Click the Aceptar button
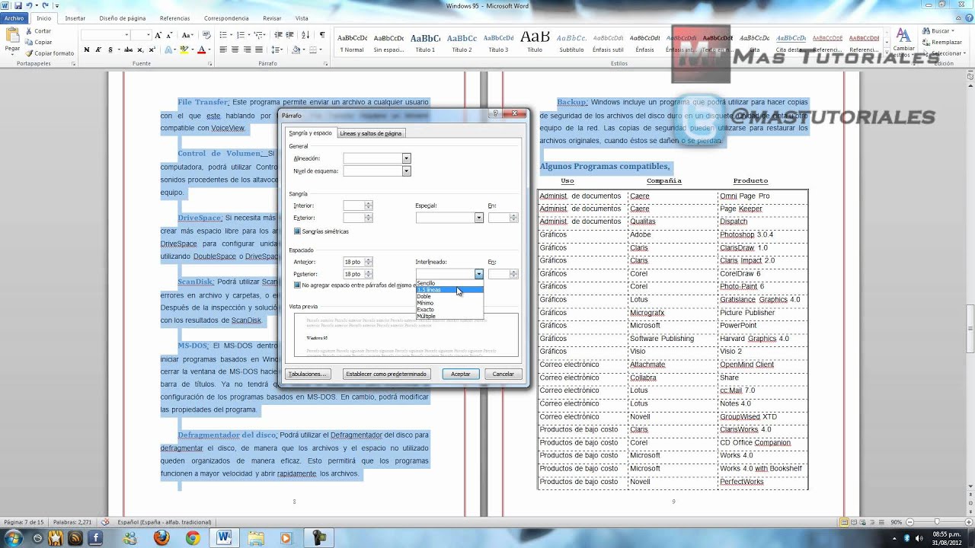 point(461,374)
